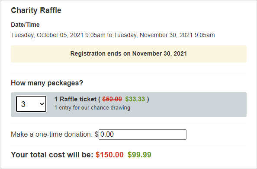257x169 pixels.
Task: Click the 0.00 value in donation box
Action: pos(107,135)
